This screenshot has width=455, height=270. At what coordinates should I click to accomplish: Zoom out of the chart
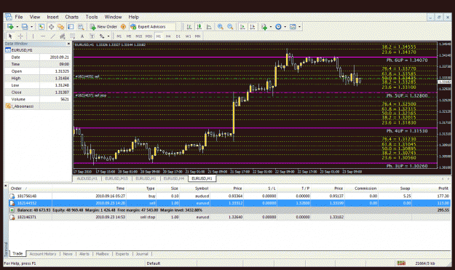tap(230, 27)
